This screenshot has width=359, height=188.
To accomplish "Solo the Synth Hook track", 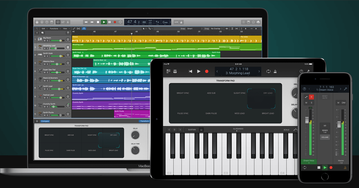I will pyautogui.click(x=47, y=56).
